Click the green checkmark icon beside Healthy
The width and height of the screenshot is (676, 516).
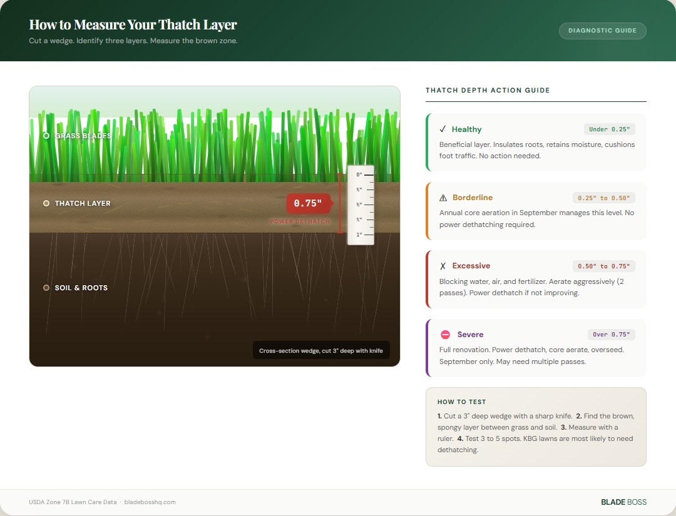click(441, 129)
